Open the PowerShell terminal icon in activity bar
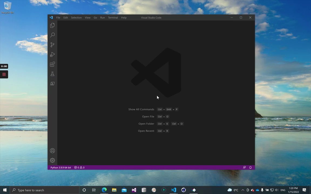Viewport: 311px width, 194px height. point(52,84)
